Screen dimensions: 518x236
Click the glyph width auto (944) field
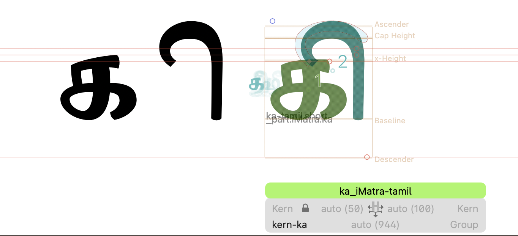pos(375,225)
